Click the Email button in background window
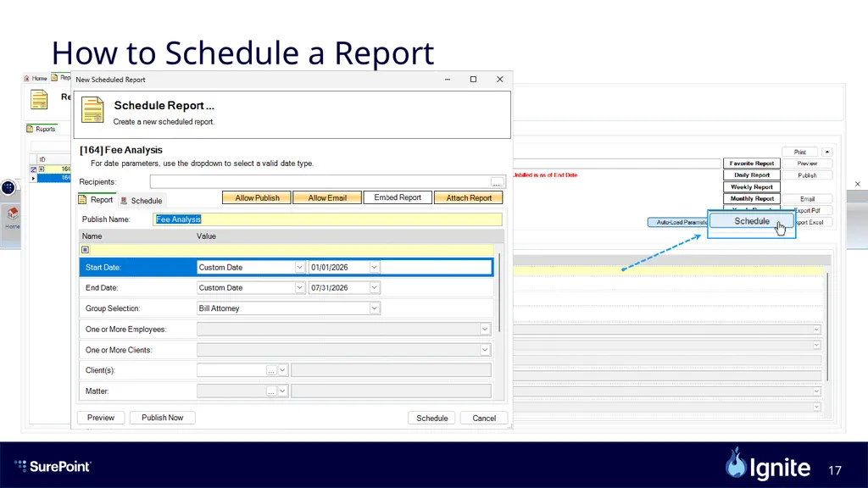 807,198
